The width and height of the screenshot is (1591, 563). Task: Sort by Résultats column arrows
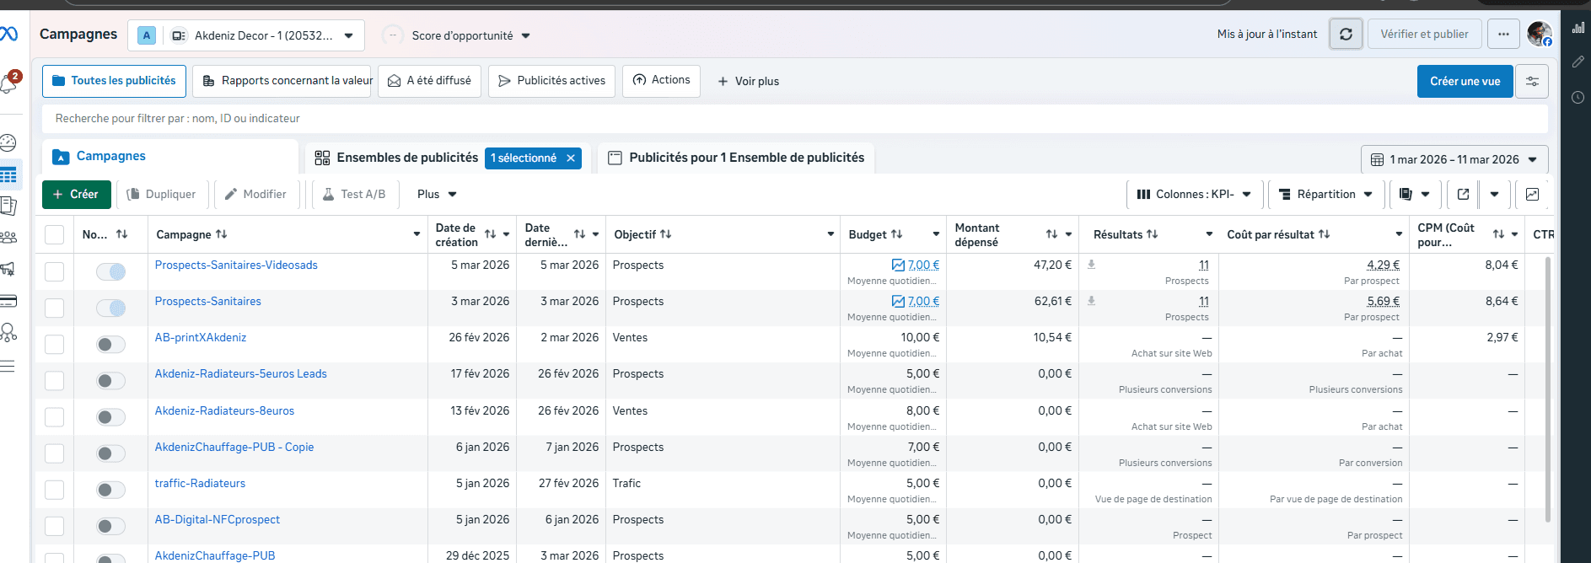pyautogui.click(x=1152, y=234)
